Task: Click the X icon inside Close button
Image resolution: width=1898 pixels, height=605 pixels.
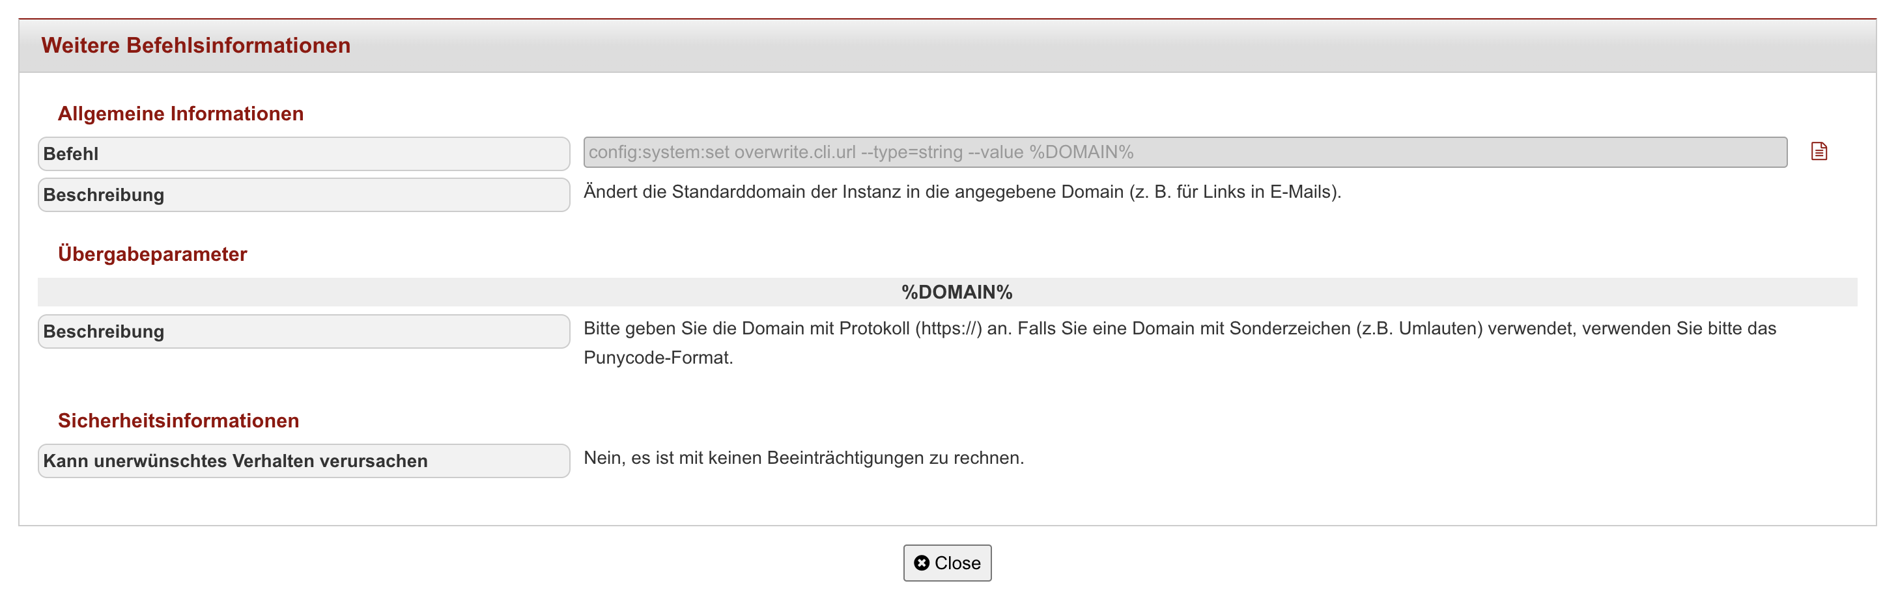Action: 921,563
